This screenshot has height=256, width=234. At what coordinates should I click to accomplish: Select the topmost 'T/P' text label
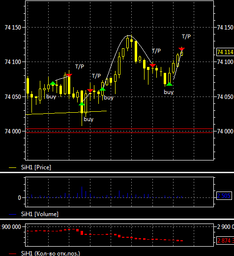point(186,36)
